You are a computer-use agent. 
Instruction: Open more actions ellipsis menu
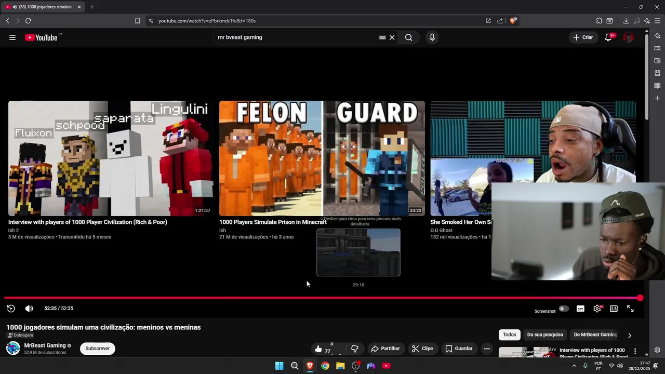pos(487,349)
